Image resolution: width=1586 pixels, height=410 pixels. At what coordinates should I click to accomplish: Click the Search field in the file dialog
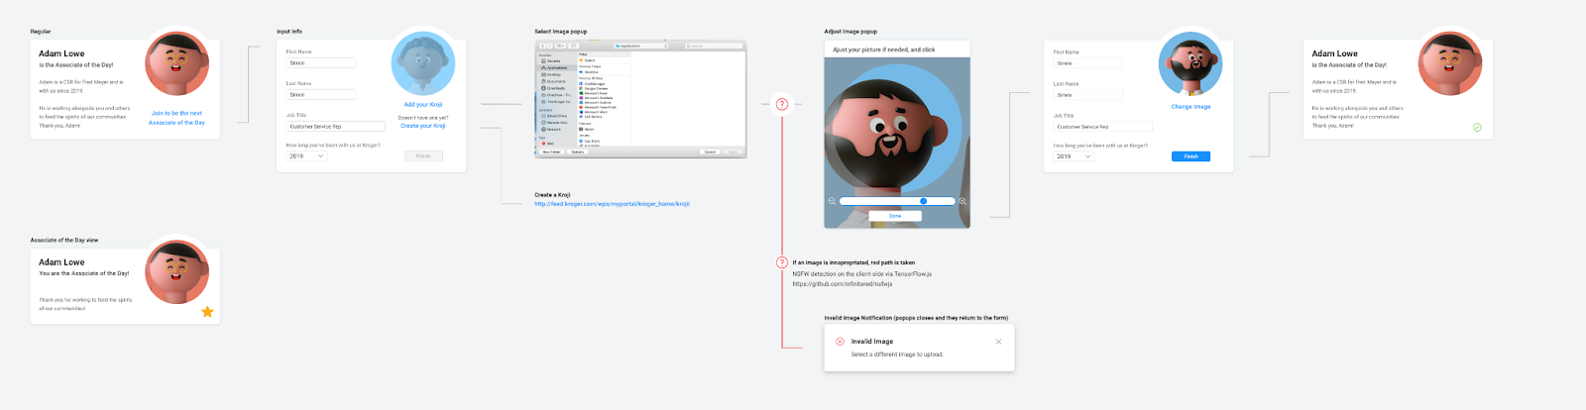[x=714, y=46]
